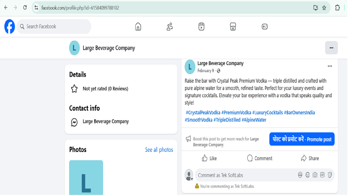Like the Crystal Peak Vodka post
Image resolution: width=349 pixels, height=196 pixels.
[209, 158]
